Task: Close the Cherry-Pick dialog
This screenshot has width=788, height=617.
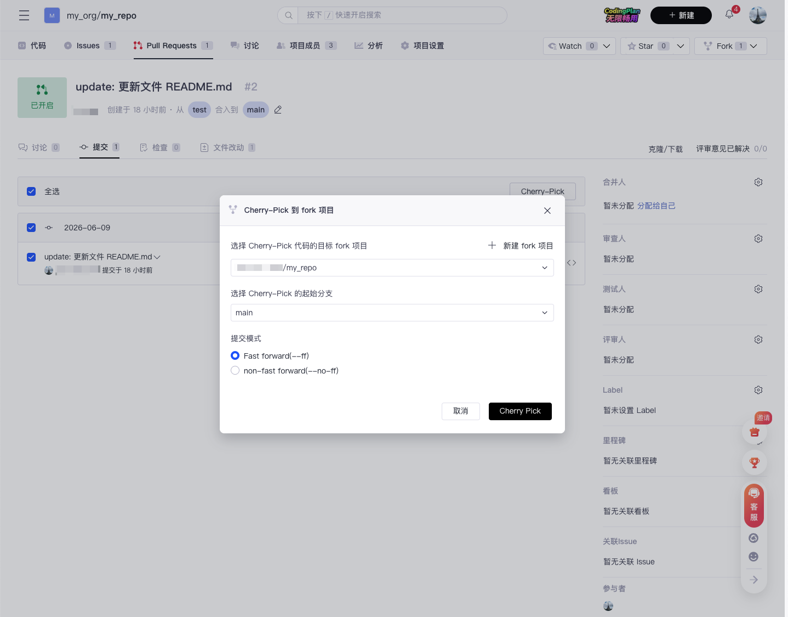Action: tap(547, 211)
